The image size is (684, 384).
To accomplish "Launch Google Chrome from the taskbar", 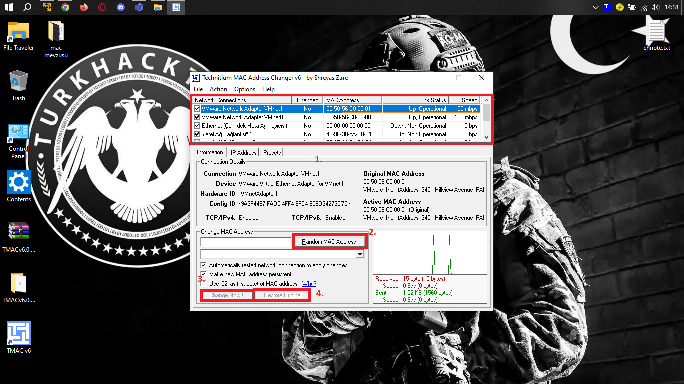I will (x=65, y=7).
